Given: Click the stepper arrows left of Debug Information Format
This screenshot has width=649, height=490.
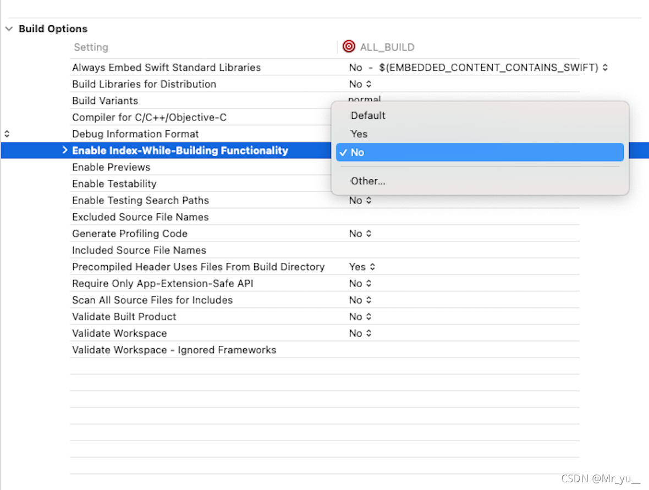Looking at the screenshot, I should point(7,134).
